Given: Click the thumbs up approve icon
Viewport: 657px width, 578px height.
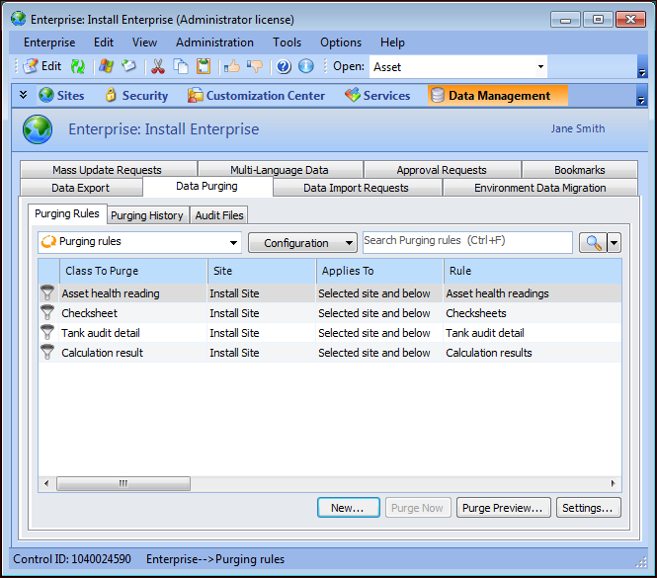Looking at the screenshot, I should click(x=232, y=66).
